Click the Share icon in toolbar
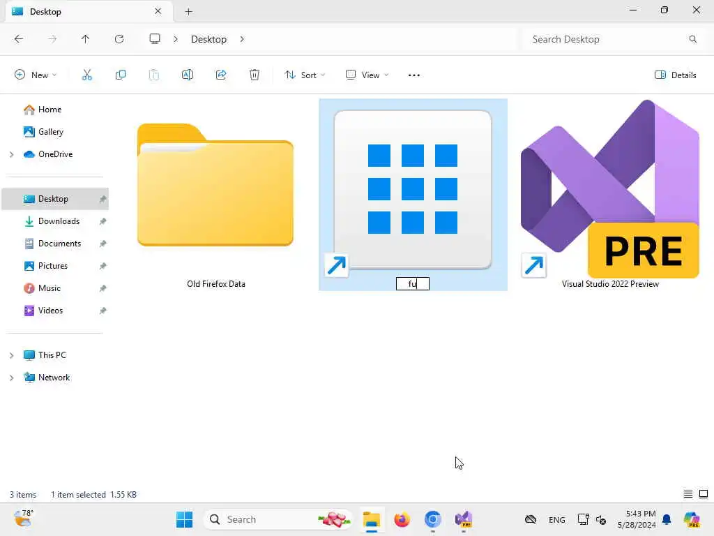The width and height of the screenshot is (714, 536). (x=221, y=75)
